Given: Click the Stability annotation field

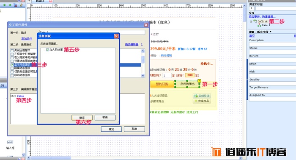Looking at the screenshot, I should [x=272, y=83].
